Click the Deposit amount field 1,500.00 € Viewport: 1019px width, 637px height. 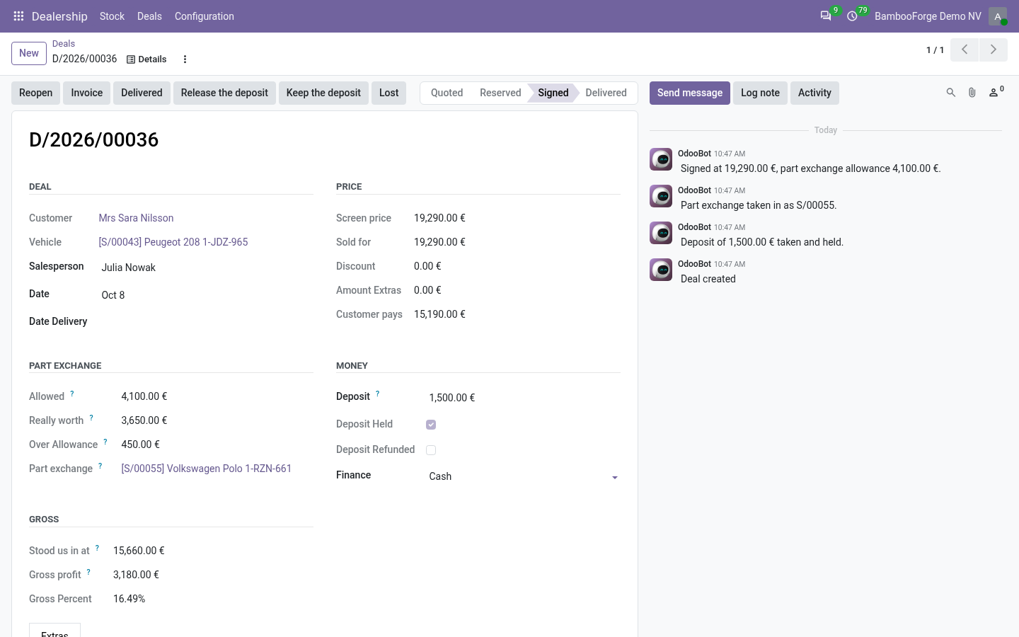[524, 398]
